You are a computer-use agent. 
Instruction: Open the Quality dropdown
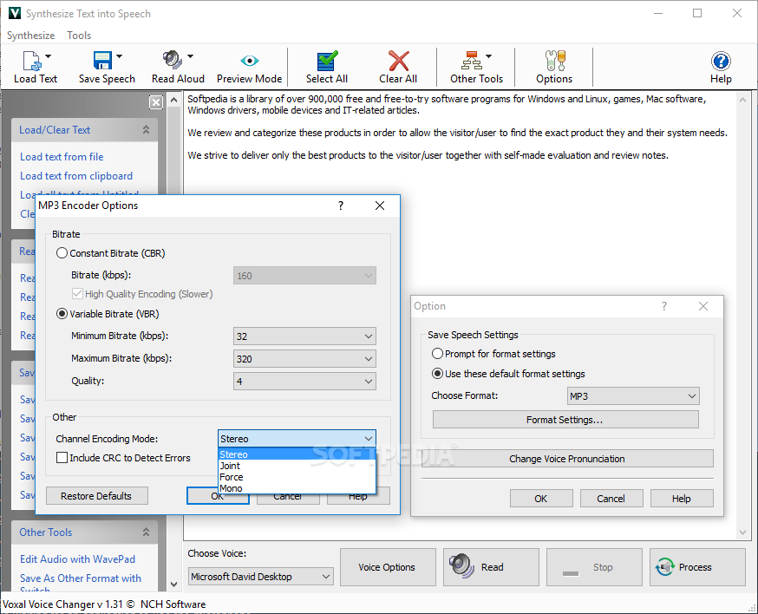pos(304,381)
